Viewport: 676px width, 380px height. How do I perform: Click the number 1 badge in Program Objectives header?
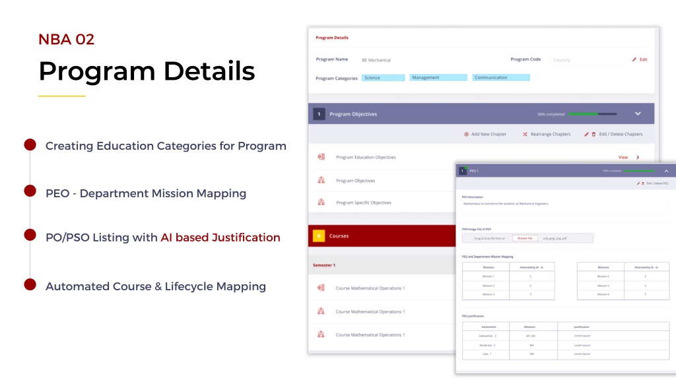coord(319,114)
